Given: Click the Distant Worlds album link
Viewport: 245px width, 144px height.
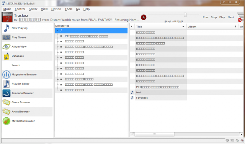Looking at the screenshot, I should click(95, 20).
